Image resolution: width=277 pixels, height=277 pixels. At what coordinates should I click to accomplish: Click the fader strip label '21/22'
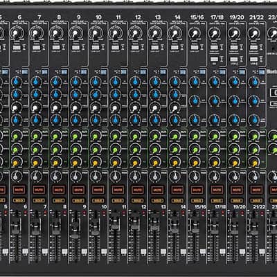(259, 207)
